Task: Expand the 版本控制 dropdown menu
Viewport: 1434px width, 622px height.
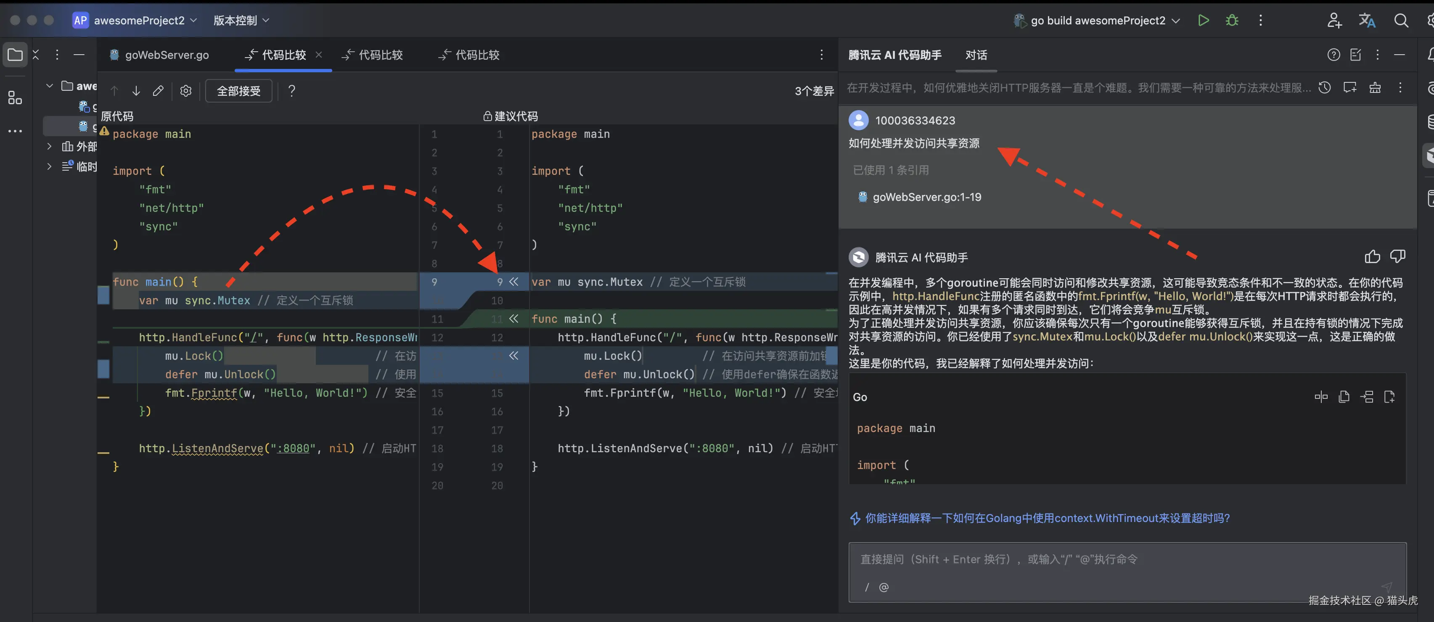Action: coord(242,21)
